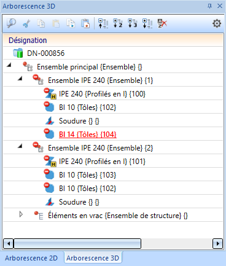Viewport: 226px width, 266px height.
Task: Select Ensemble principal {Ensemble} {} item
Action: (90, 67)
